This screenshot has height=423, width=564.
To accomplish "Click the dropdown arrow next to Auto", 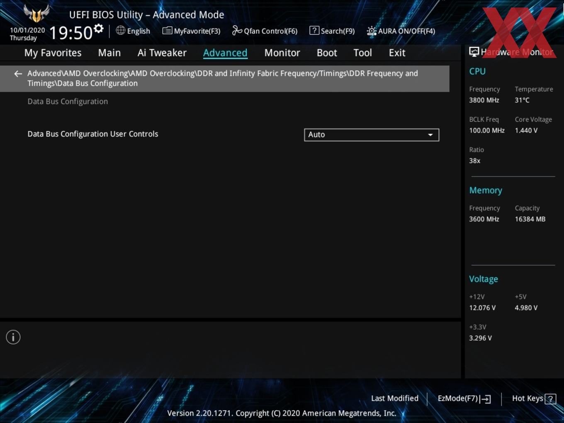I will 430,135.
